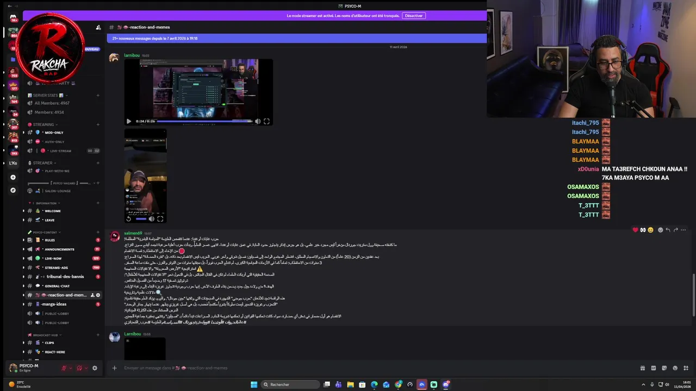Add heart reaction to salmen69's message
This screenshot has height=391, width=696.
click(635, 230)
